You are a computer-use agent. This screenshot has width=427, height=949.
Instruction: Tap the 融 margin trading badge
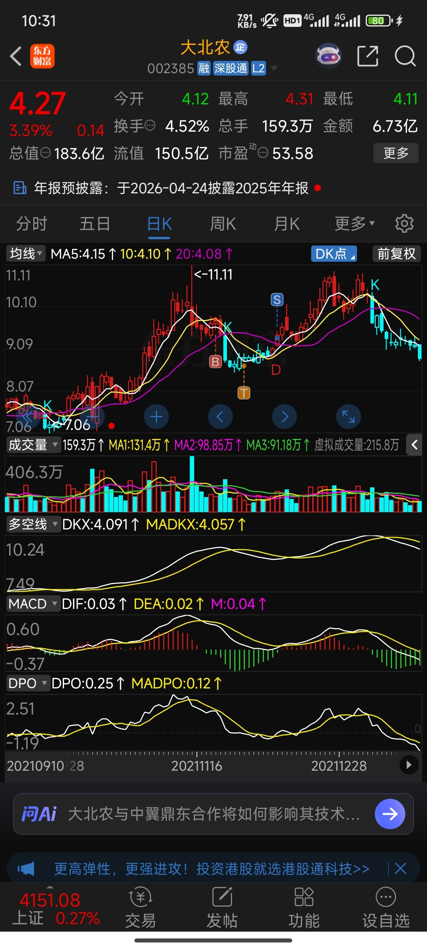[x=204, y=68]
